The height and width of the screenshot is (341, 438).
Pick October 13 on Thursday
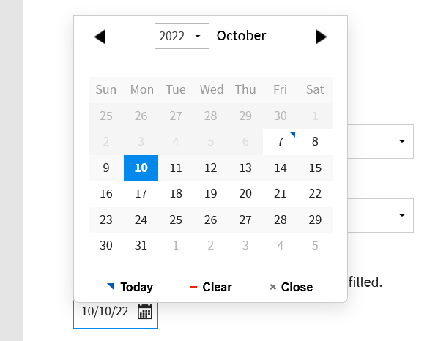[x=245, y=168]
